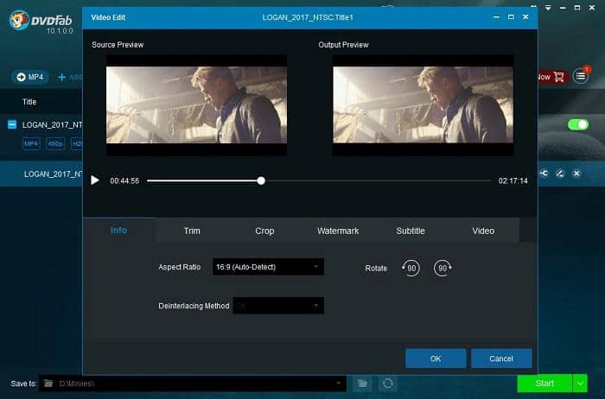Open the Subtitle tab

pos(411,231)
